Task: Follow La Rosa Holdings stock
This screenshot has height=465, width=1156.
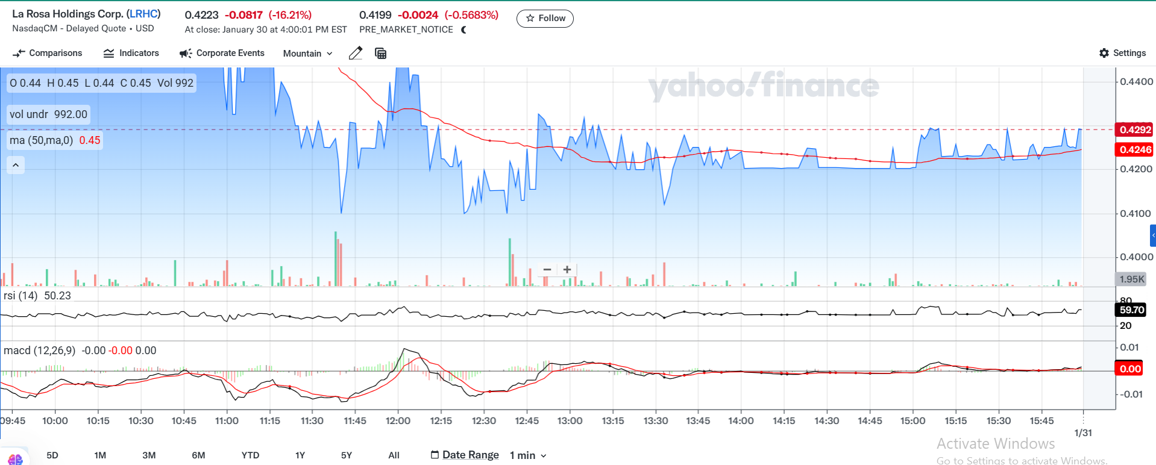Action: coord(545,19)
